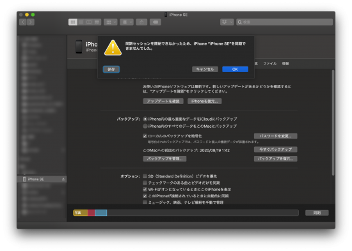Image resolution: width=352 pixels, height=251 pixels.
Task: Click the magnifying glass search icon
Action: click(x=240, y=22)
